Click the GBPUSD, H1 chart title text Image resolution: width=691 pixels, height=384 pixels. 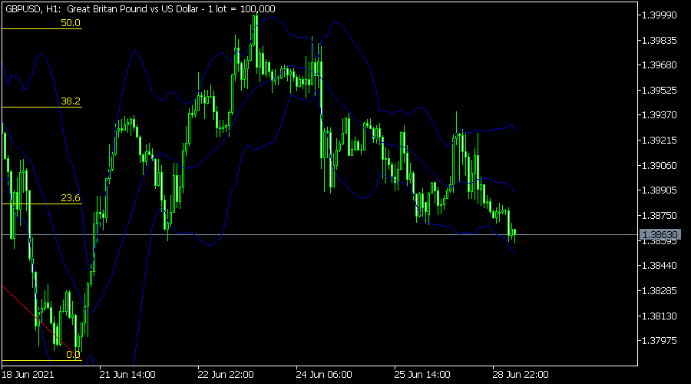click(x=141, y=8)
